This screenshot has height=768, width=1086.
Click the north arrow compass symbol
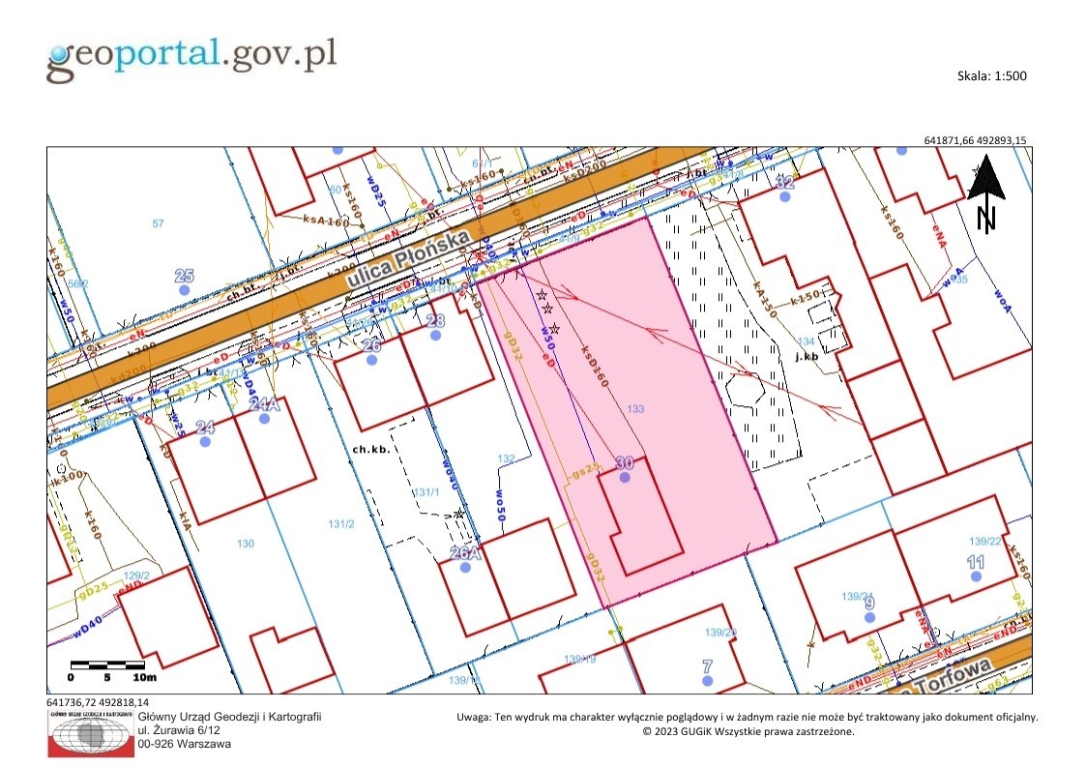[x=986, y=193]
